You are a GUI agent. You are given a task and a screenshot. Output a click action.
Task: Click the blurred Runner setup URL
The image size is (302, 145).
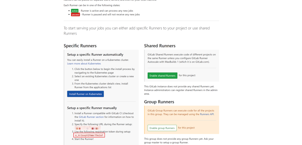click(88, 128)
